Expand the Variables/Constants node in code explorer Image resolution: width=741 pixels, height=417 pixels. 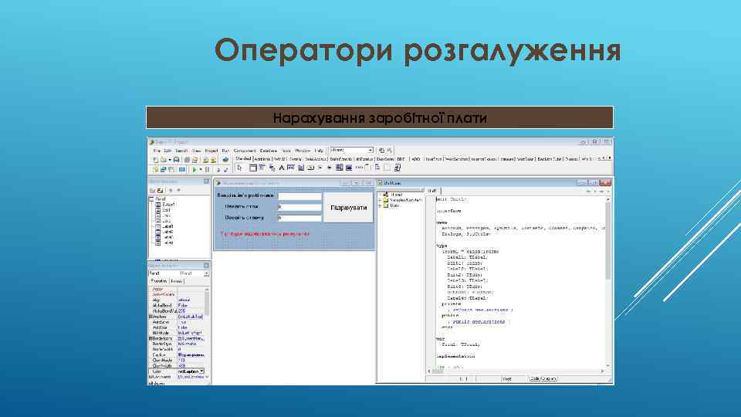pyautogui.click(x=380, y=200)
